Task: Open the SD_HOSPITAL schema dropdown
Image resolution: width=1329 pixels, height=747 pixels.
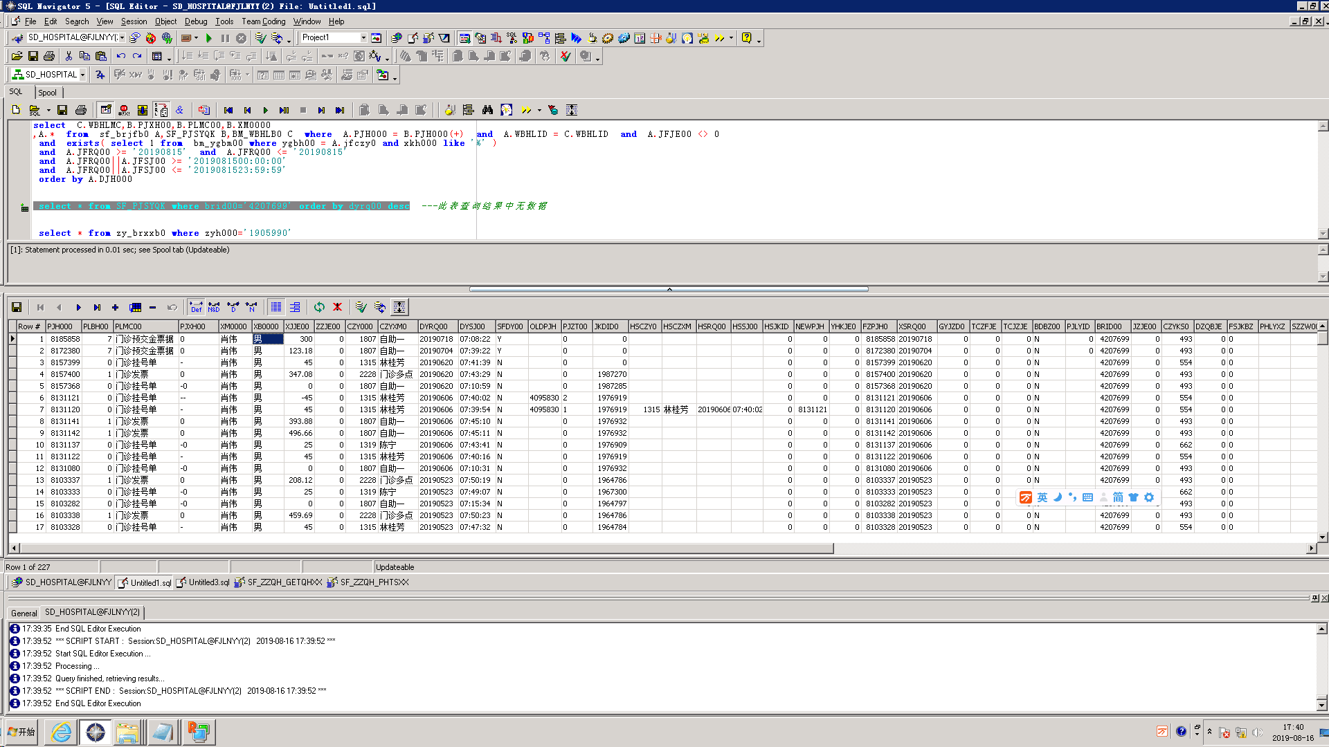Action: pyautogui.click(x=82, y=75)
